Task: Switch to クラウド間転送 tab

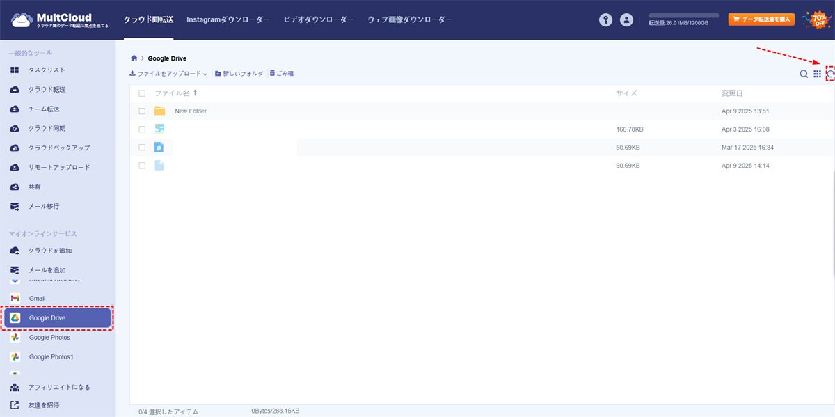Action: click(x=148, y=20)
